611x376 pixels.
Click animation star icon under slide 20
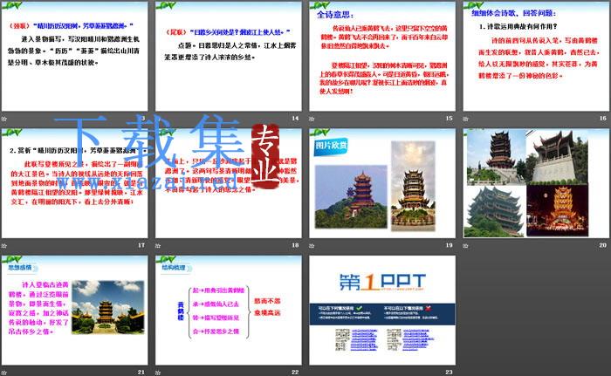(465, 245)
